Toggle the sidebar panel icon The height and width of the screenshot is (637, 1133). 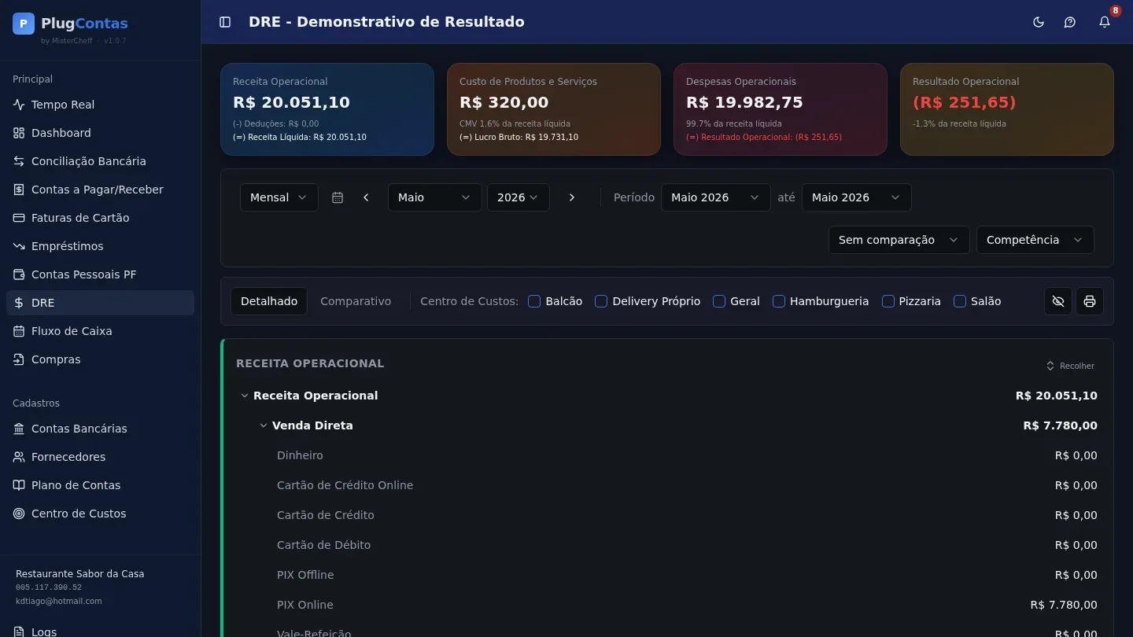[x=225, y=22]
